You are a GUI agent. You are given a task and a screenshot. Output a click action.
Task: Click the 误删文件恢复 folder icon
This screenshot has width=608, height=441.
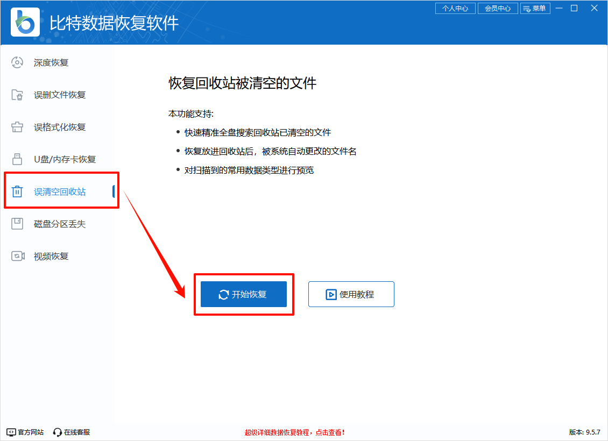coord(17,95)
